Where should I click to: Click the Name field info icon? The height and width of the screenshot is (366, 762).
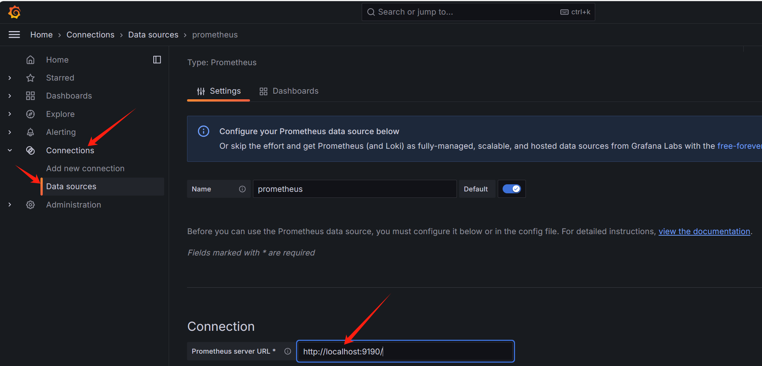pos(243,189)
